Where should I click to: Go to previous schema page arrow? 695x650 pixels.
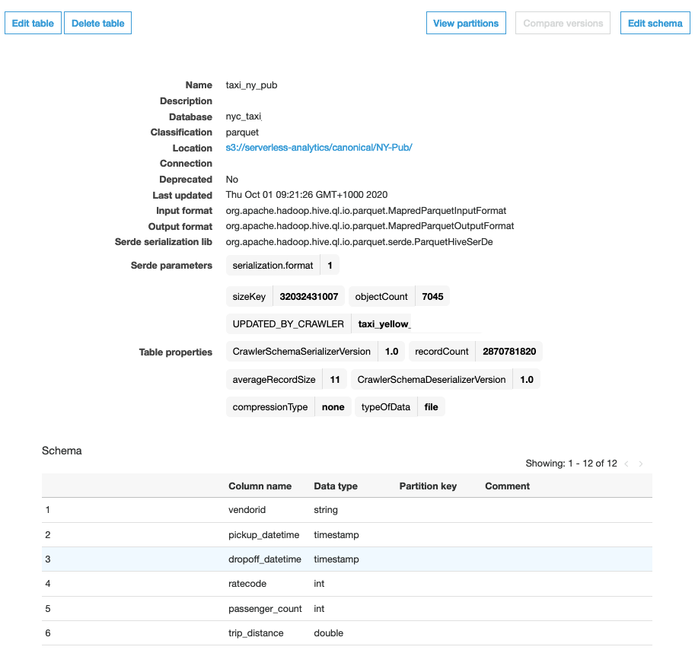click(626, 464)
